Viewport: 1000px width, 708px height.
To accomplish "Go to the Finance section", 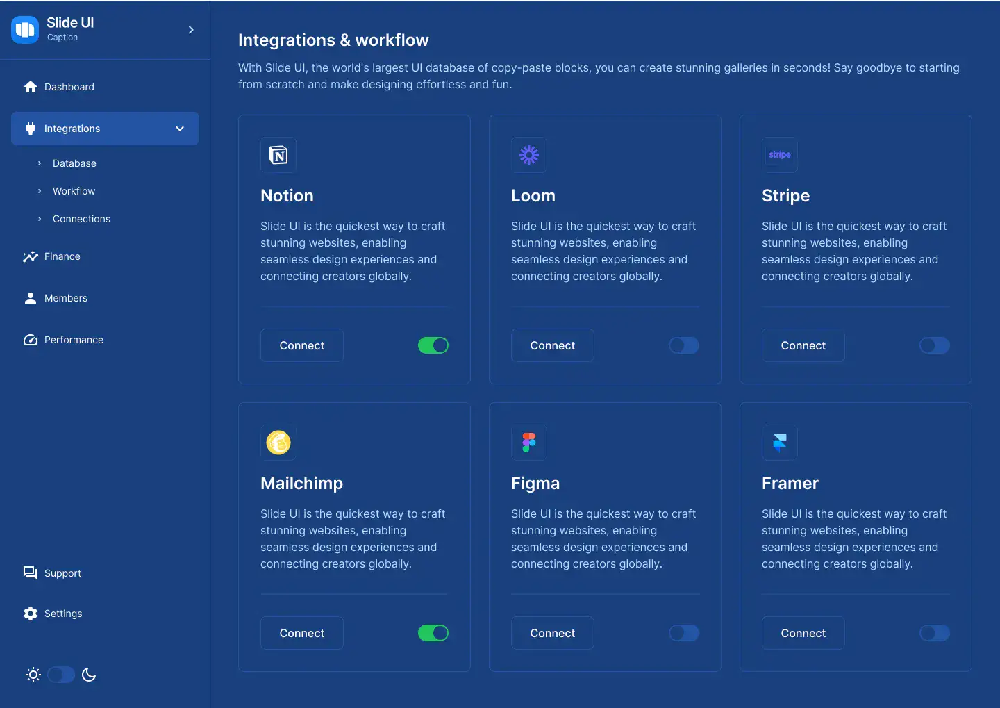I will pyautogui.click(x=105, y=256).
